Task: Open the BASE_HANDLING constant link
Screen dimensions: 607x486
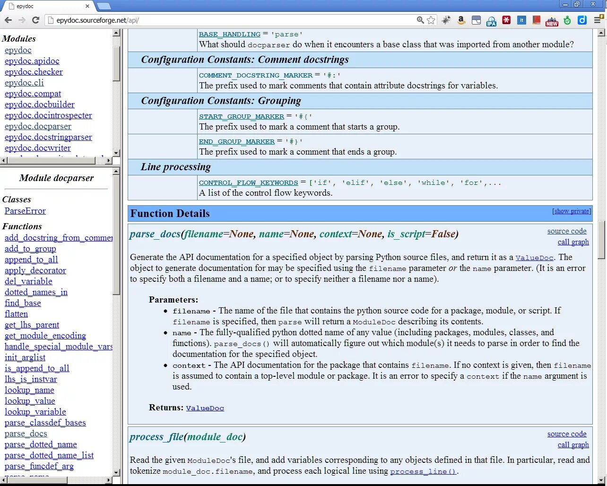Action: click(x=230, y=35)
